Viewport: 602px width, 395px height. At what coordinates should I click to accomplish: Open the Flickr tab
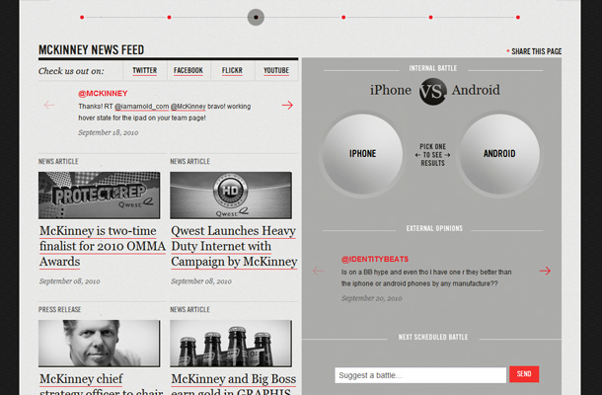tap(232, 71)
